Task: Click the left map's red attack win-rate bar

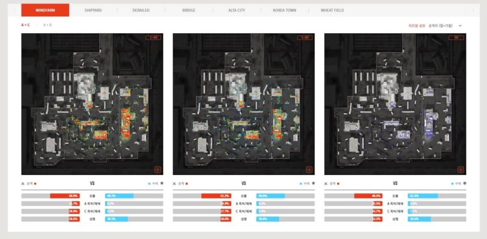Action: click(60, 196)
